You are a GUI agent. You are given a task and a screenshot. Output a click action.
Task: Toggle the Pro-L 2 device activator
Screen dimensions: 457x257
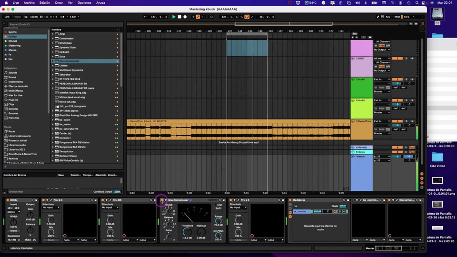(230, 200)
